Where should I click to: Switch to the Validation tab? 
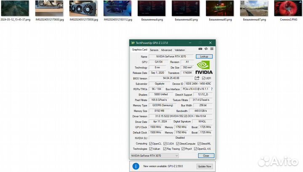tap(180, 50)
